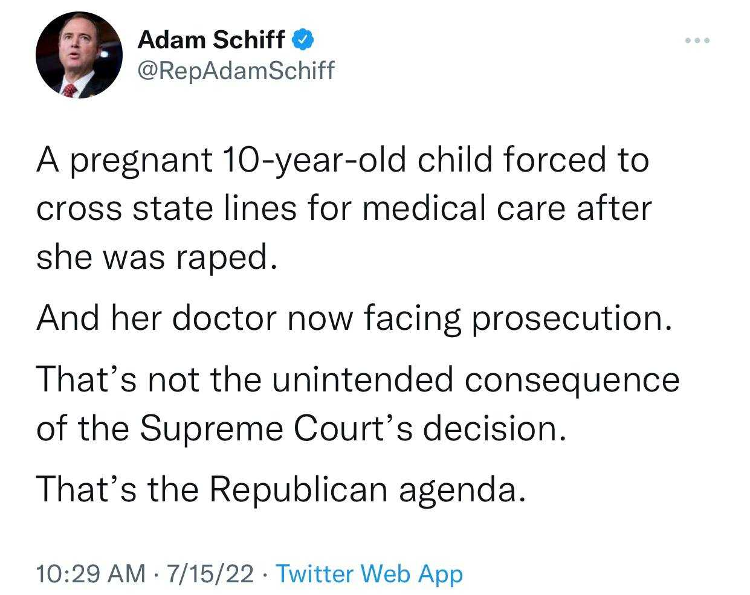Screen dimensions: 750x595
Task: Click the word "decision." in the tweet
Action: tap(494, 429)
